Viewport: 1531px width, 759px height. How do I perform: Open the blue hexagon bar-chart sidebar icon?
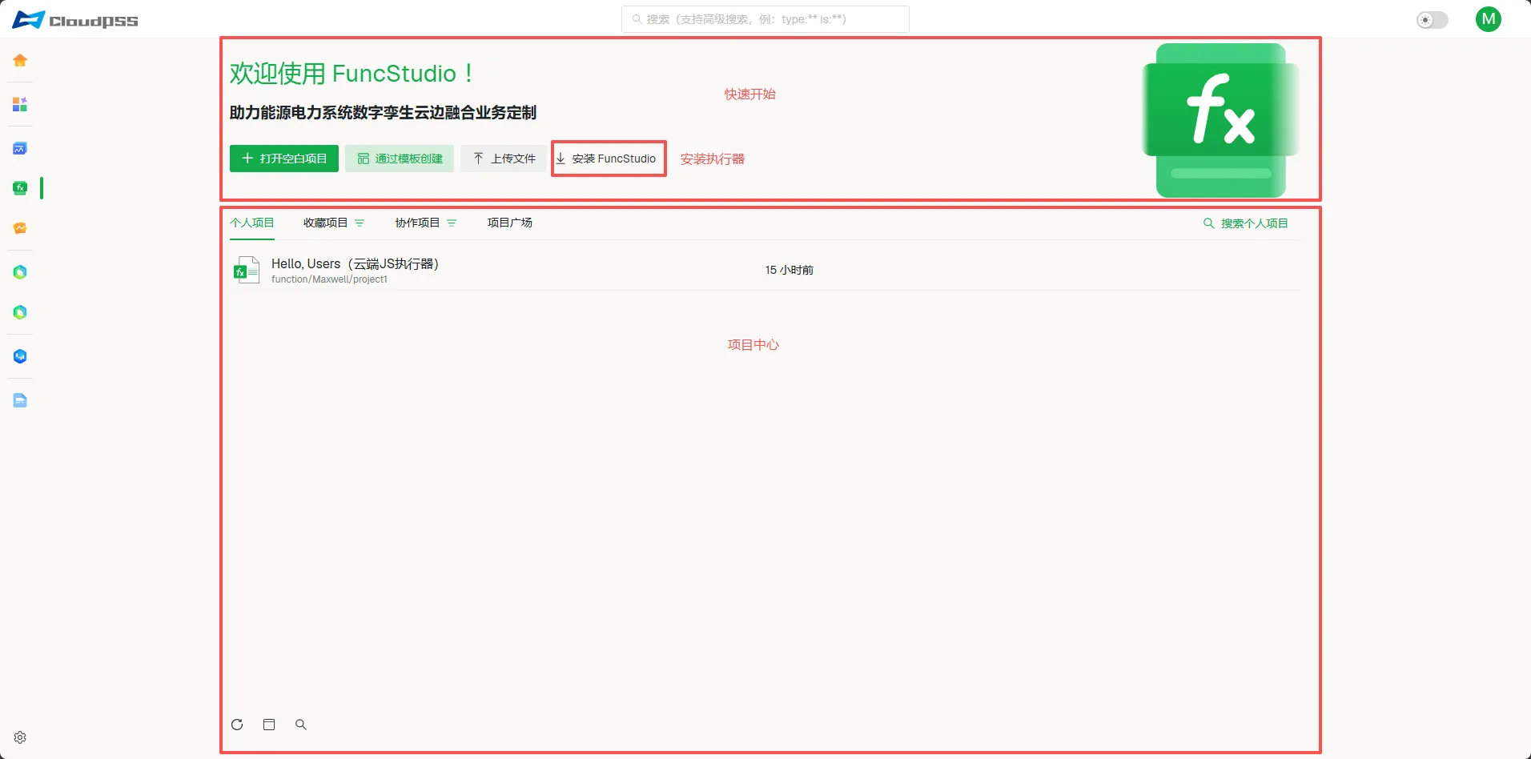[x=20, y=356]
